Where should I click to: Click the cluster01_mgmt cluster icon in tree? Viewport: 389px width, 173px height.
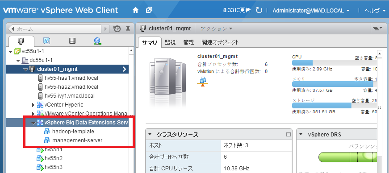click(32, 69)
